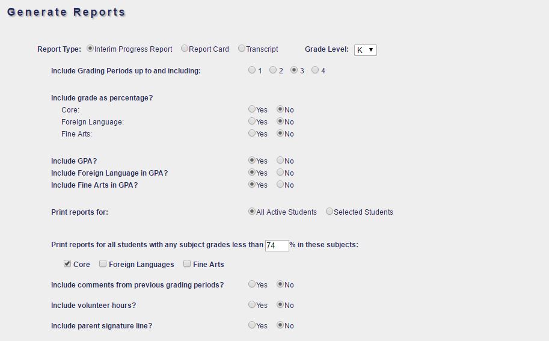Check the Foreign Languages checkbox
This screenshot has width=549, height=341.
tap(103, 264)
